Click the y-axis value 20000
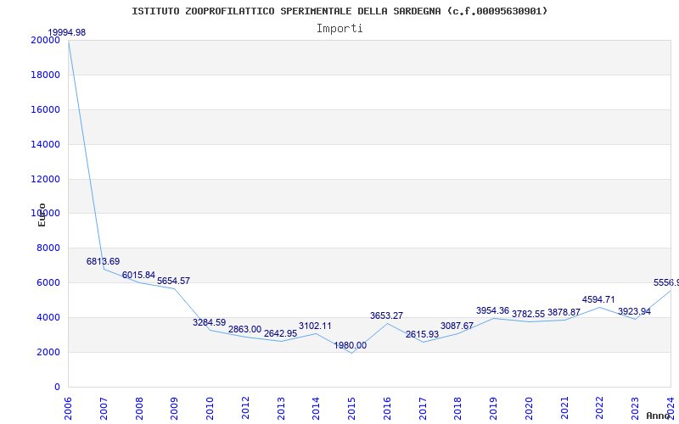This screenshot has width=679, height=424. [45, 40]
